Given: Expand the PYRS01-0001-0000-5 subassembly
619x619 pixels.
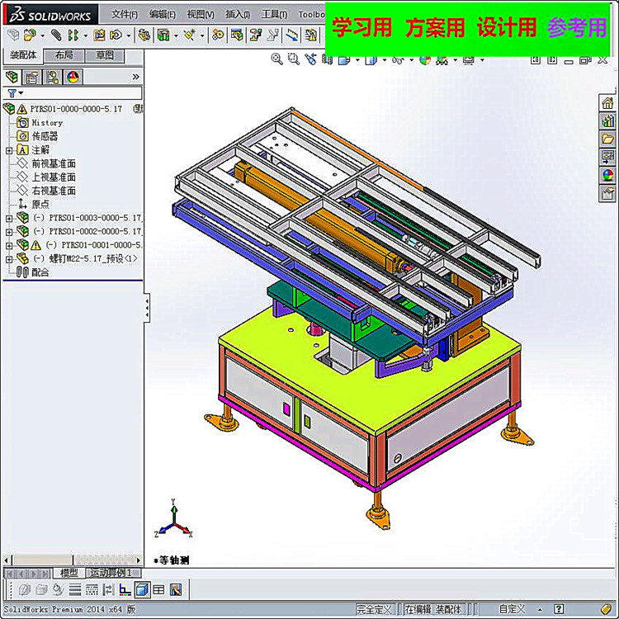Looking at the screenshot, I should pos(9,246).
